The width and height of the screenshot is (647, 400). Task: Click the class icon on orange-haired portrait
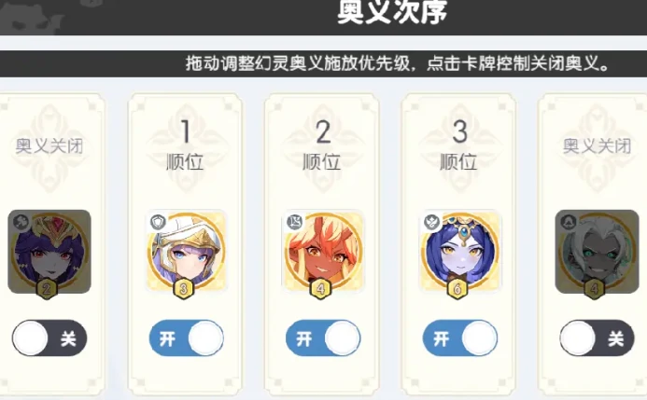[x=295, y=223]
